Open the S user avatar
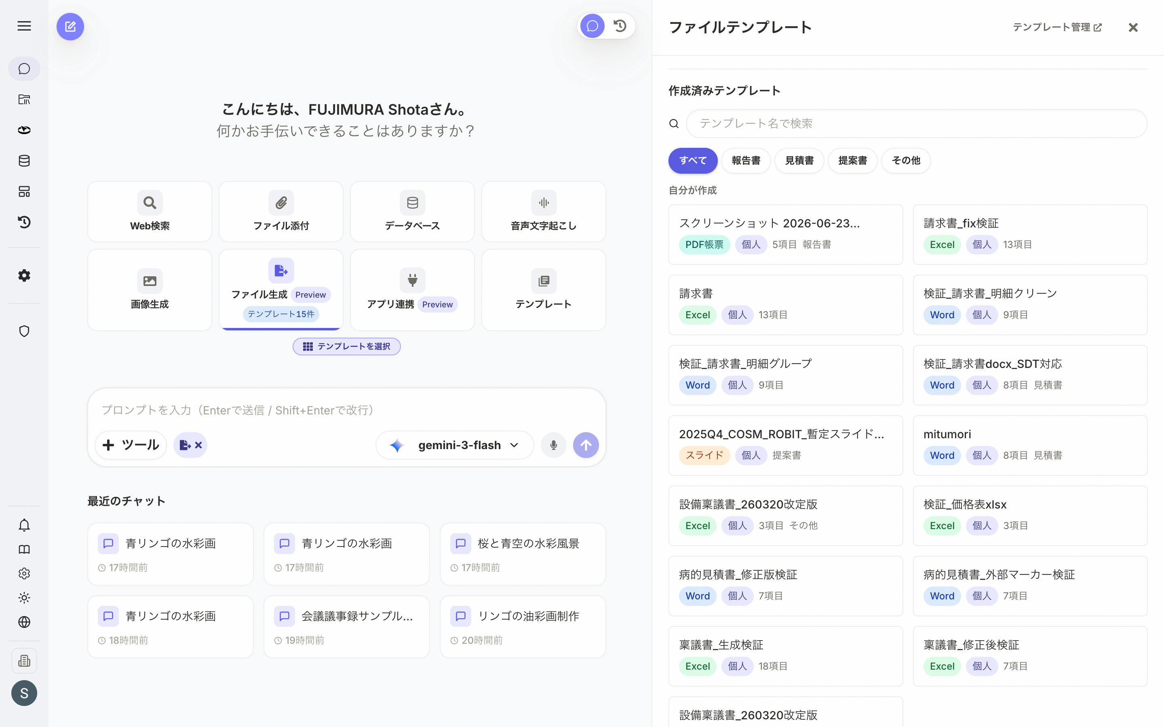 coord(24,693)
